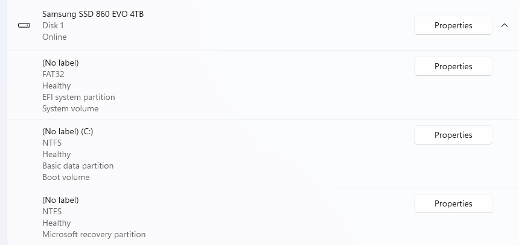Select the (No label) heading above FAT32
This screenshot has height=245, width=519.
click(60, 63)
